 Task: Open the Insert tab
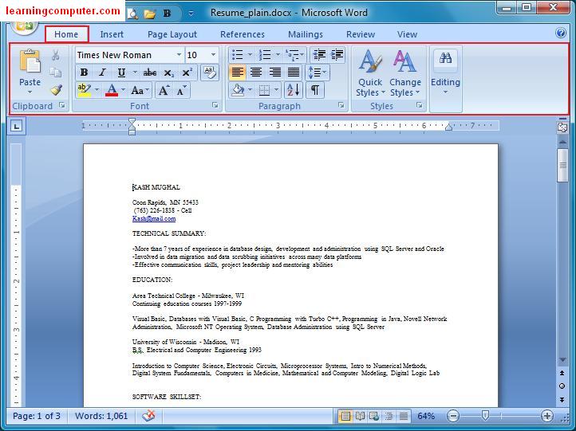point(112,34)
